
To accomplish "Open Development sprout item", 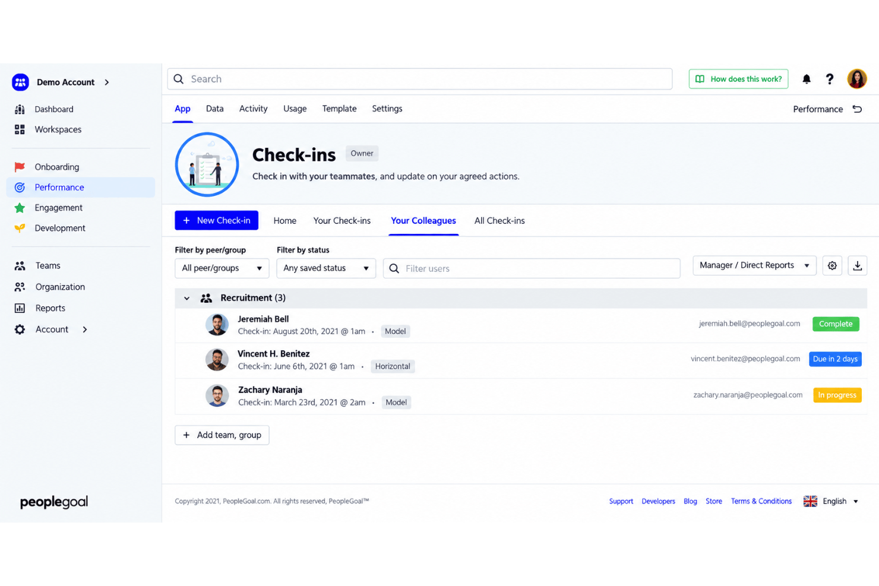I will (x=59, y=228).
